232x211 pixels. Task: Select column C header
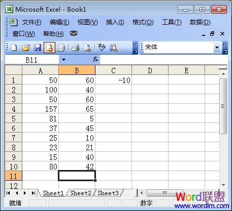point(113,70)
